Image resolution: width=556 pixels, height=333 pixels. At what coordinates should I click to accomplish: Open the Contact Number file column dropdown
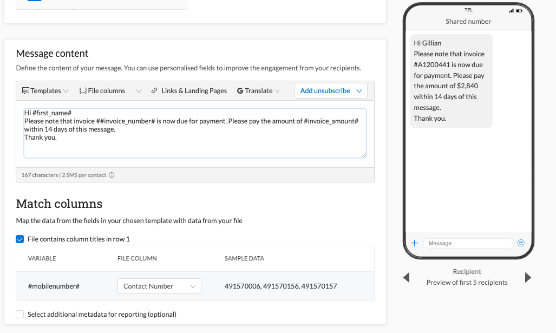coord(159,286)
